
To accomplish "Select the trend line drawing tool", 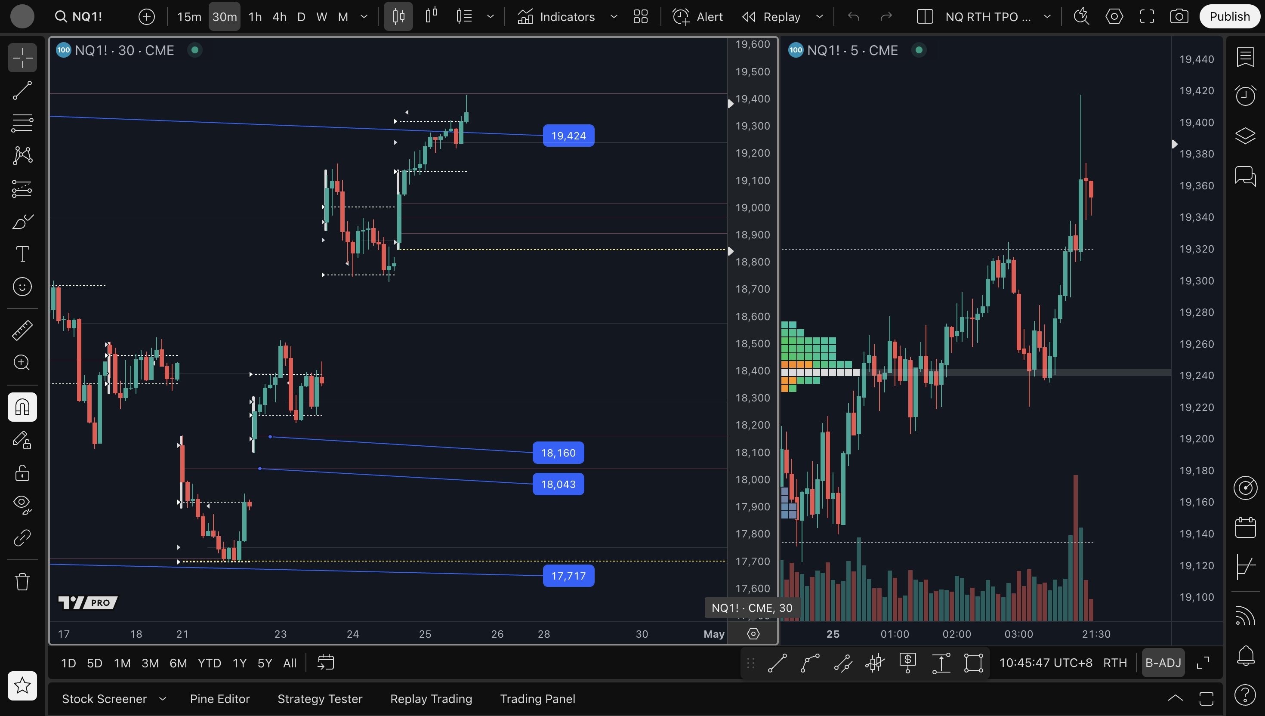I will click(x=22, y=90).
